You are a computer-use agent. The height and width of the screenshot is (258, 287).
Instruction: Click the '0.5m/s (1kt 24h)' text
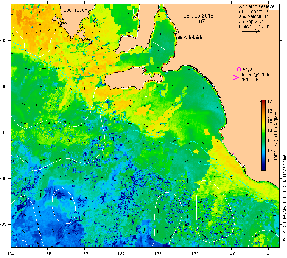click(x=255, y=27)
